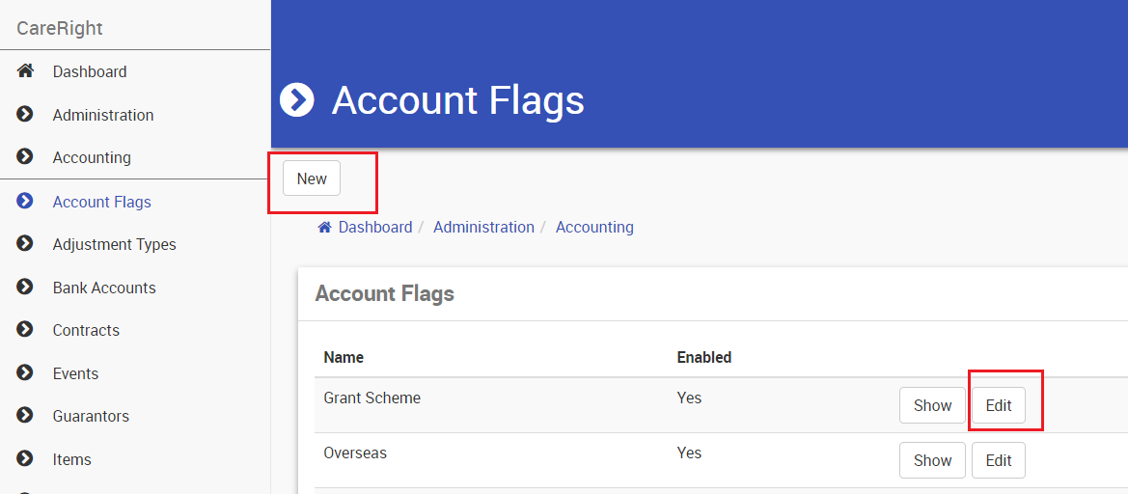Follow the Administration breadcrumb link

pos(483,228)
